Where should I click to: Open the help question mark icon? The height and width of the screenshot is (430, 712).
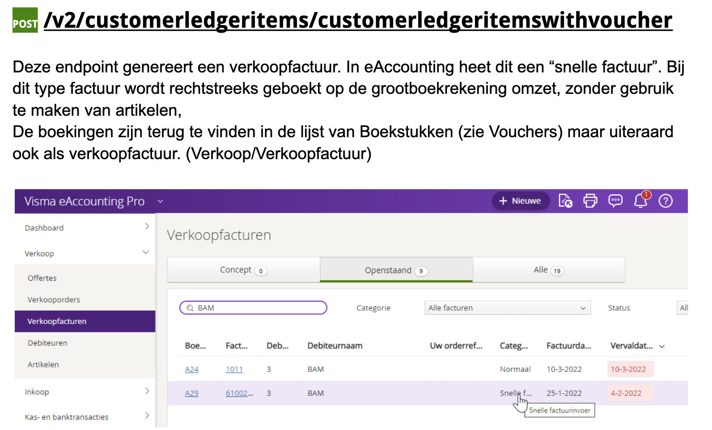tap(665, 201)
